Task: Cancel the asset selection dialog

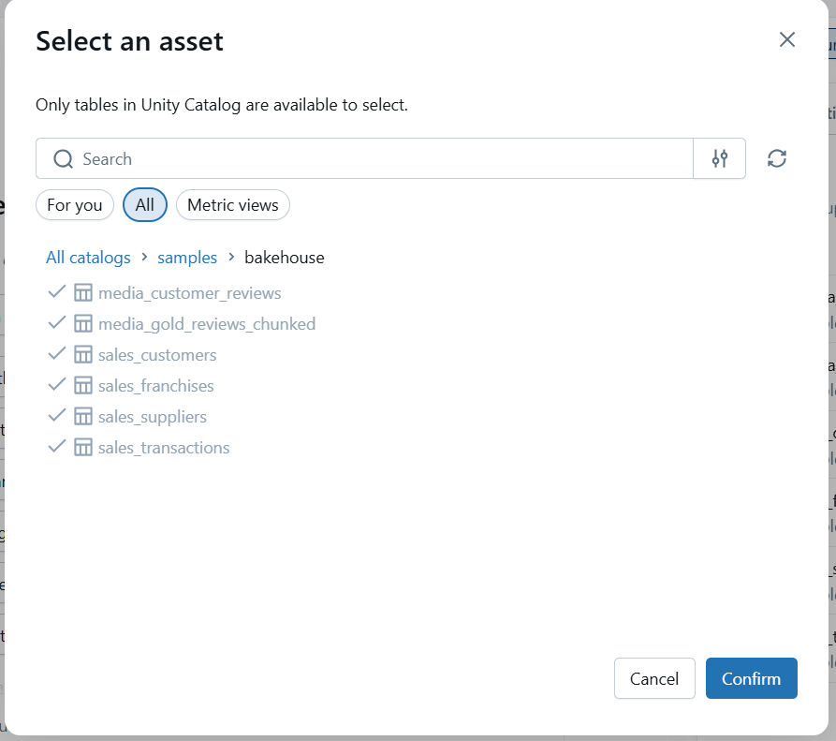Action: coord(654,678)
